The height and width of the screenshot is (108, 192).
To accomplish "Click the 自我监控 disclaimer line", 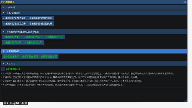I will [x=72, y=81].
